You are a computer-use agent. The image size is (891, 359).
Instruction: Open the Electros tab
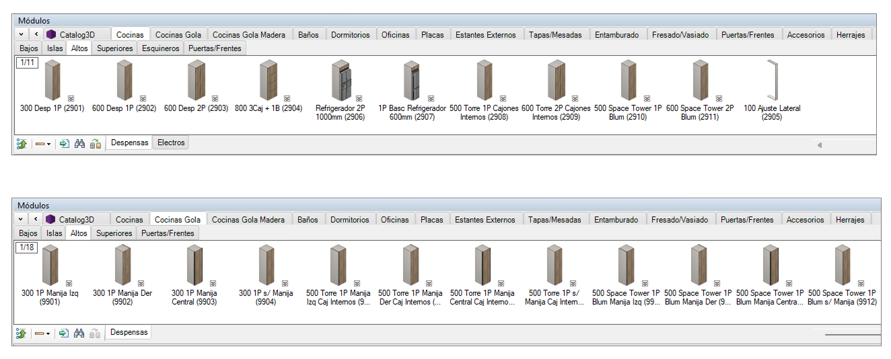171,143
